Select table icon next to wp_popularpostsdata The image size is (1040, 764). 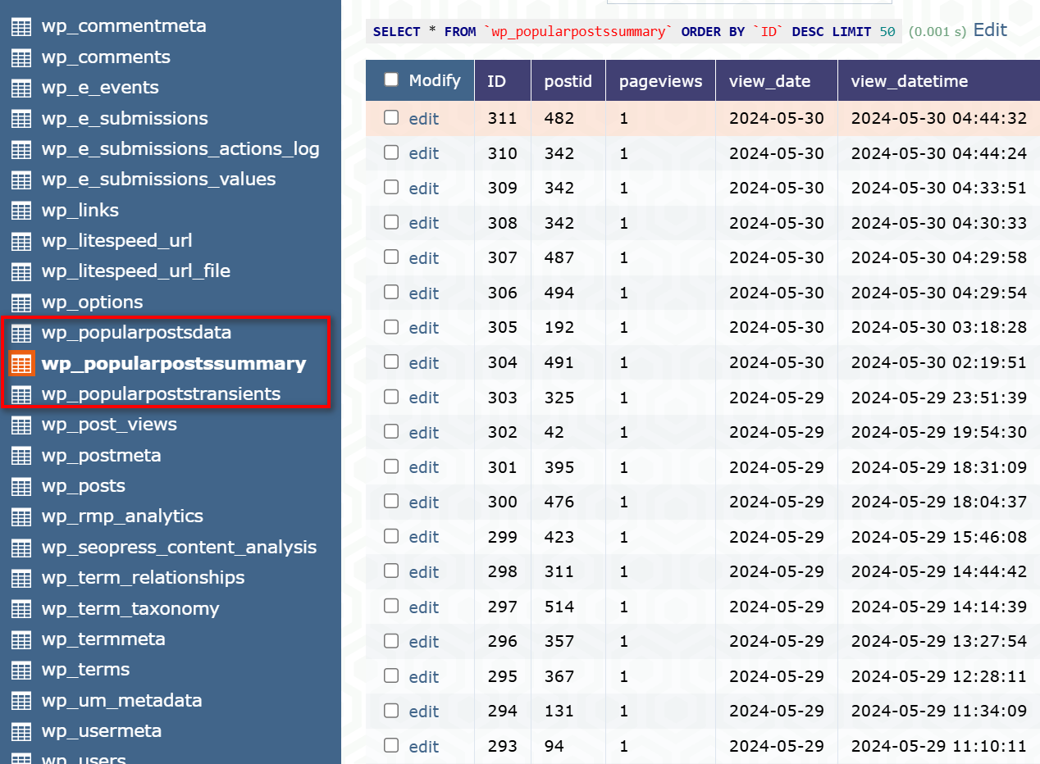21,333
